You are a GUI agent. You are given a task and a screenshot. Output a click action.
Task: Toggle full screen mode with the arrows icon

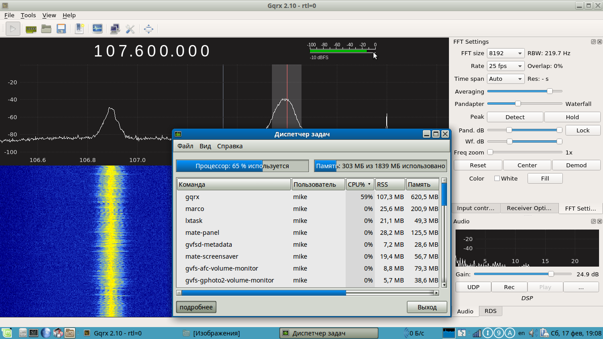point(148,29)
